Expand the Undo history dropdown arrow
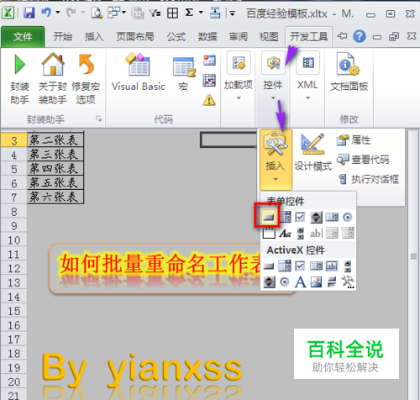The width and height of the screenshot is (420, 400). 58,13
